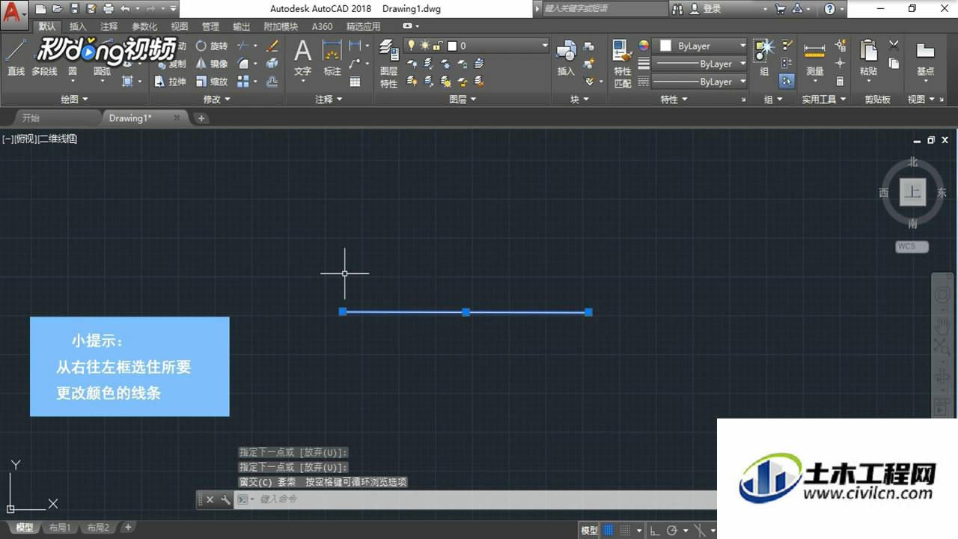Click the Autodesk App Store cart icon
The image size is (958, 539).
click(781, 9)
